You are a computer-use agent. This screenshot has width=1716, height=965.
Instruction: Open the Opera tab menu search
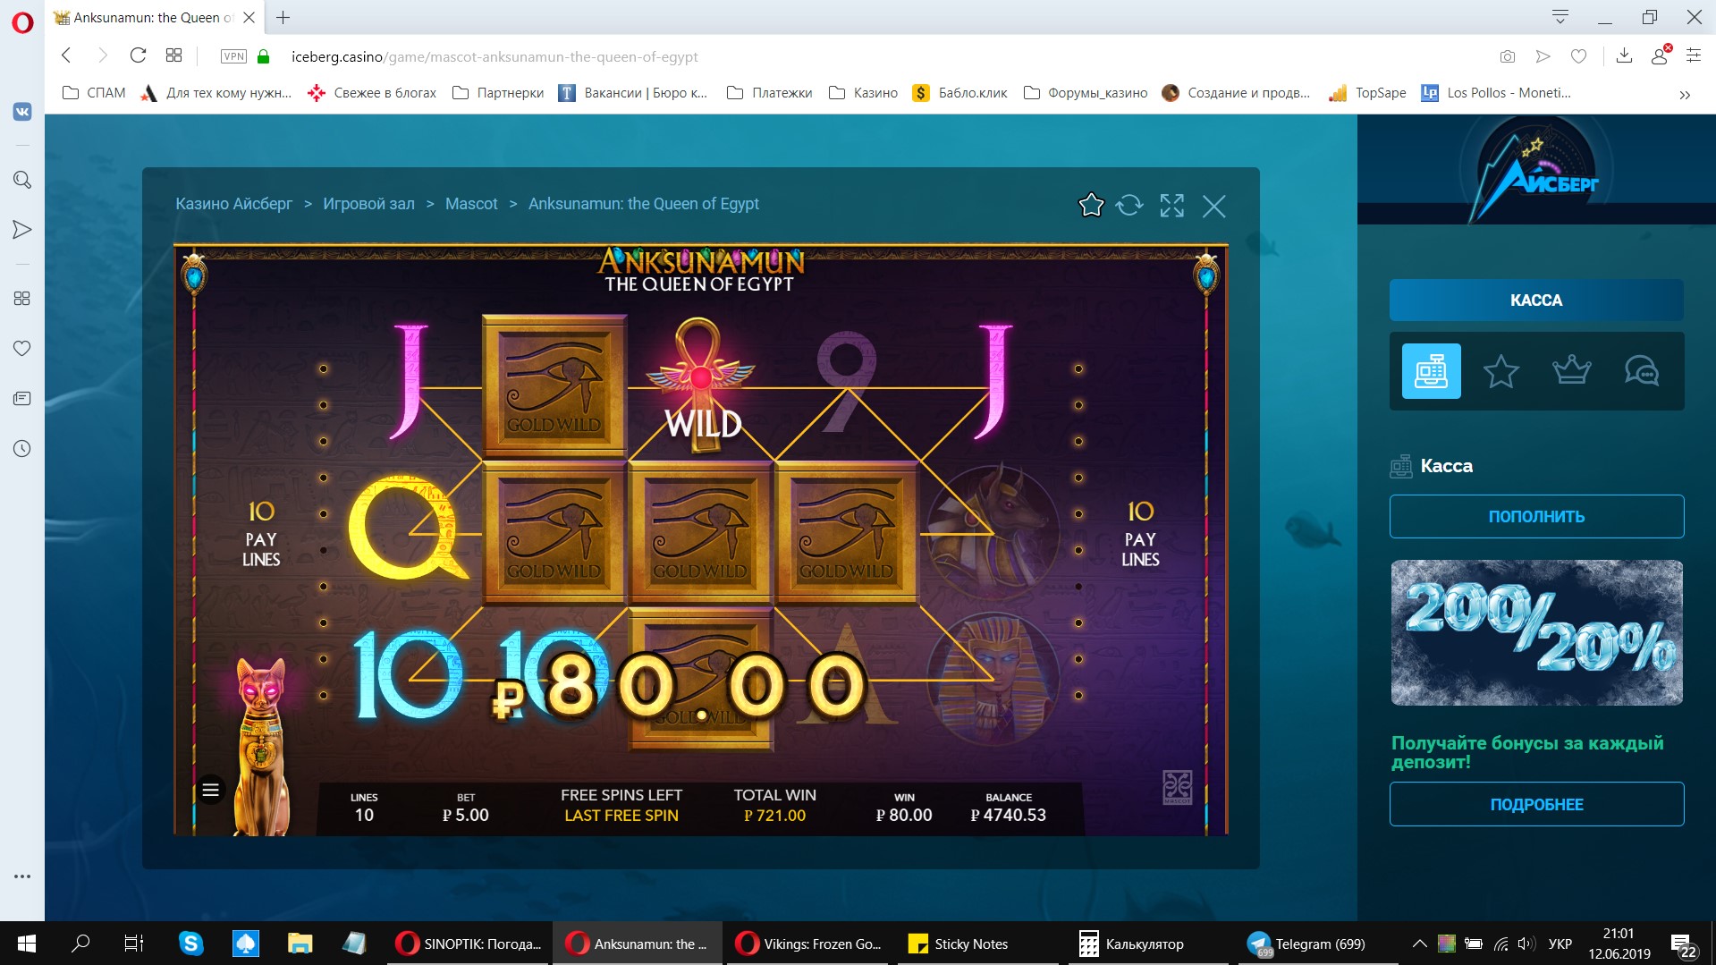tap(1560, 17)
